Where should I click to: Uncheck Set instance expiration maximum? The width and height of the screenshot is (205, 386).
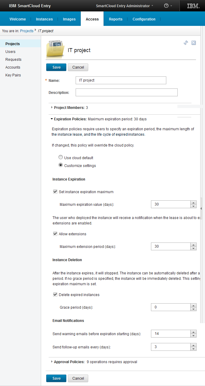tap(55, 192)
